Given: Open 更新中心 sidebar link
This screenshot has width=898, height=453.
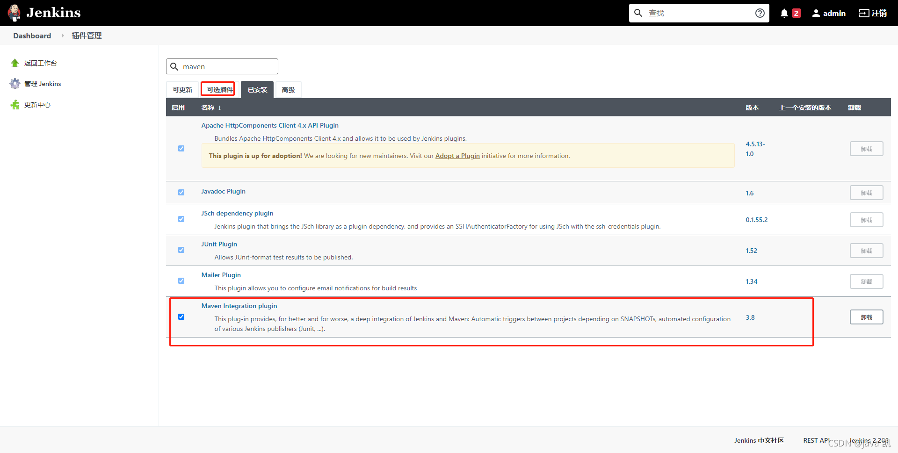Looking at the screenshot, I should (x=37, y=105).
